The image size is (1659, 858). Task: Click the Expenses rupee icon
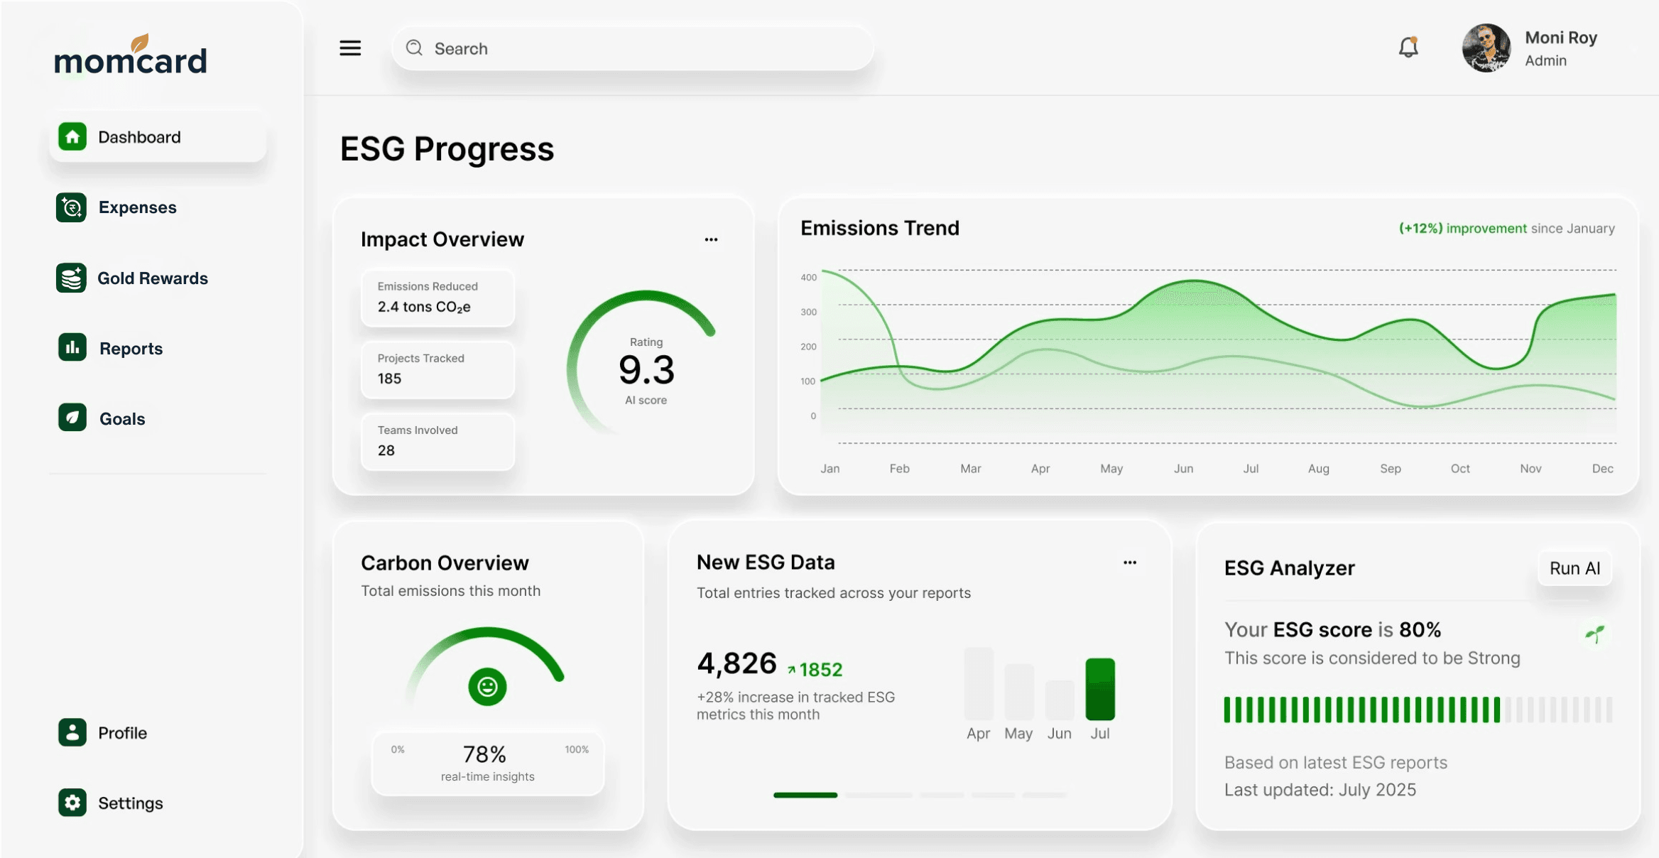[71, 207]
